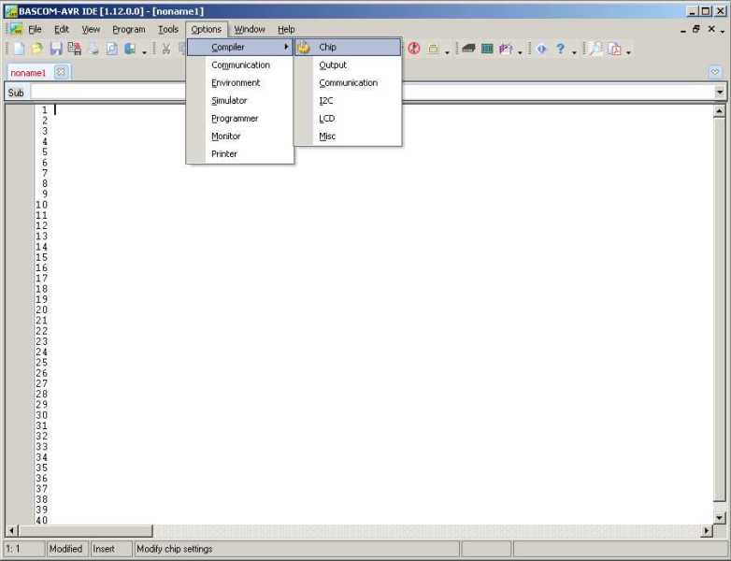This screenshot has height=561, width=731.
Task: Select Environment in Options menu
Action: (240, 82)
